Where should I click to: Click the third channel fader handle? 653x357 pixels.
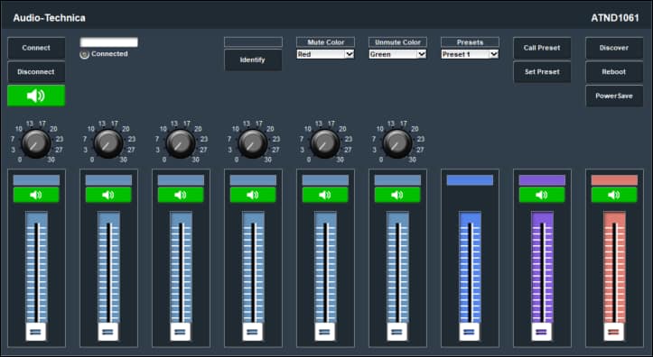(181, 332)
